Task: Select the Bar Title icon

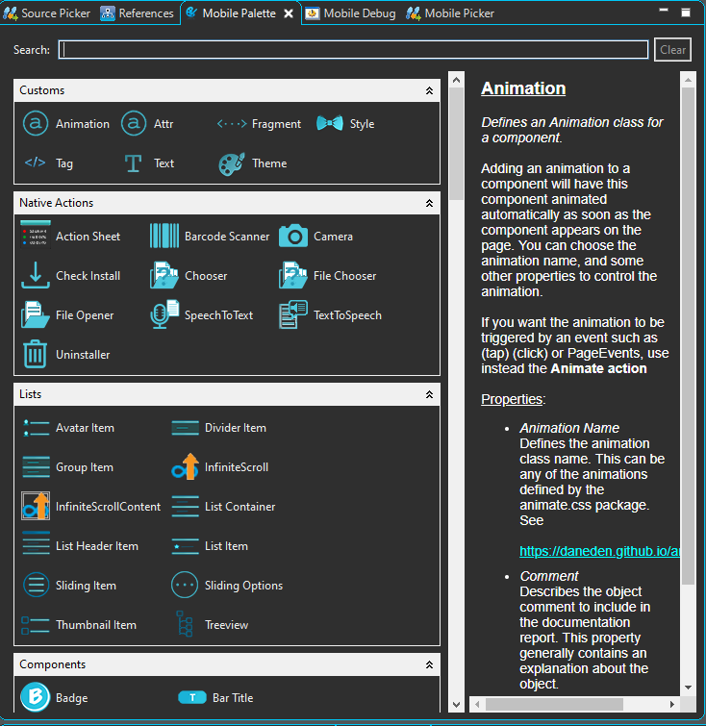Action: [192, 697]
